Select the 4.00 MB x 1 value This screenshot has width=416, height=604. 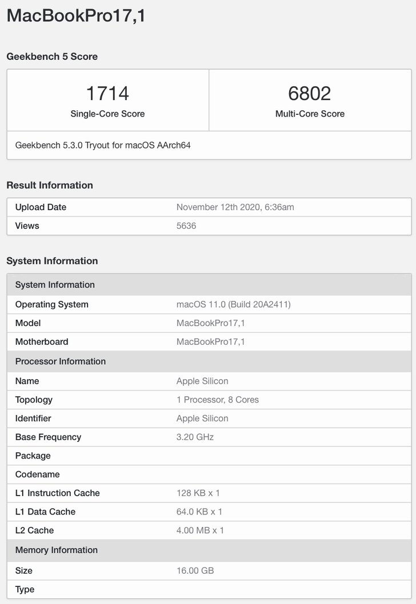tap(200, 530)
